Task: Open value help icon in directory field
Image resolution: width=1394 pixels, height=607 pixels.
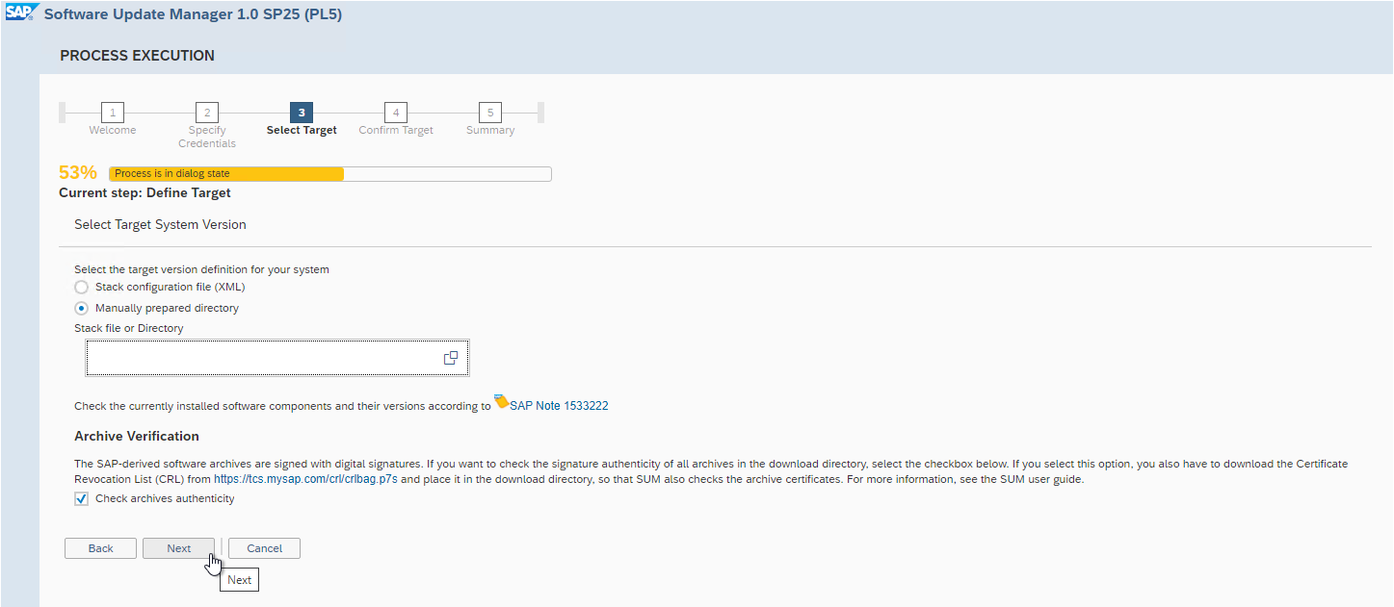Action: click(x=450, y=358)
